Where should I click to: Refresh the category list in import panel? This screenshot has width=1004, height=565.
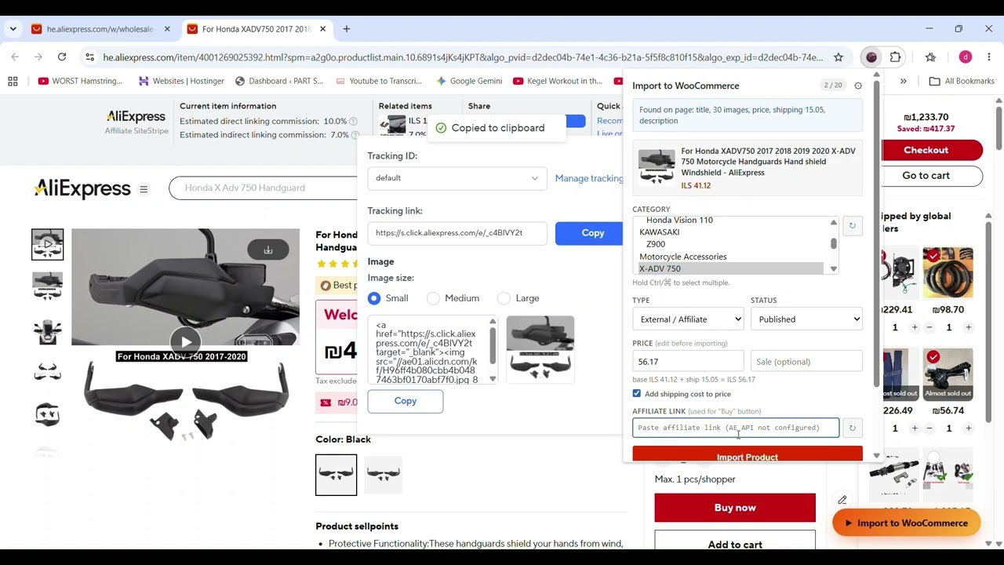(x=852, y=226)
